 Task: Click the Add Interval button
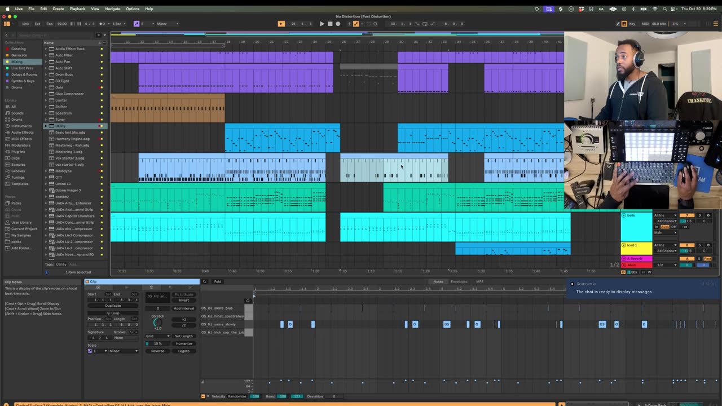[x=184, y=308]
